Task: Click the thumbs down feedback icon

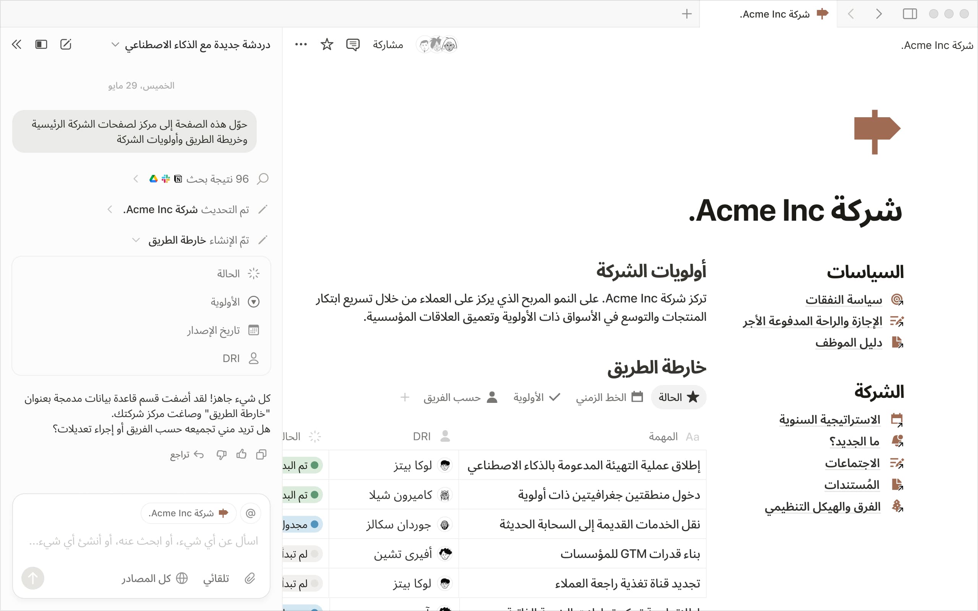Action: [x=222, y=454]
